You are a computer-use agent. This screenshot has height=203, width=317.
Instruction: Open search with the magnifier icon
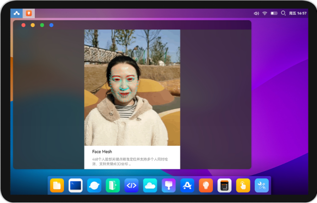pos(283,13)
